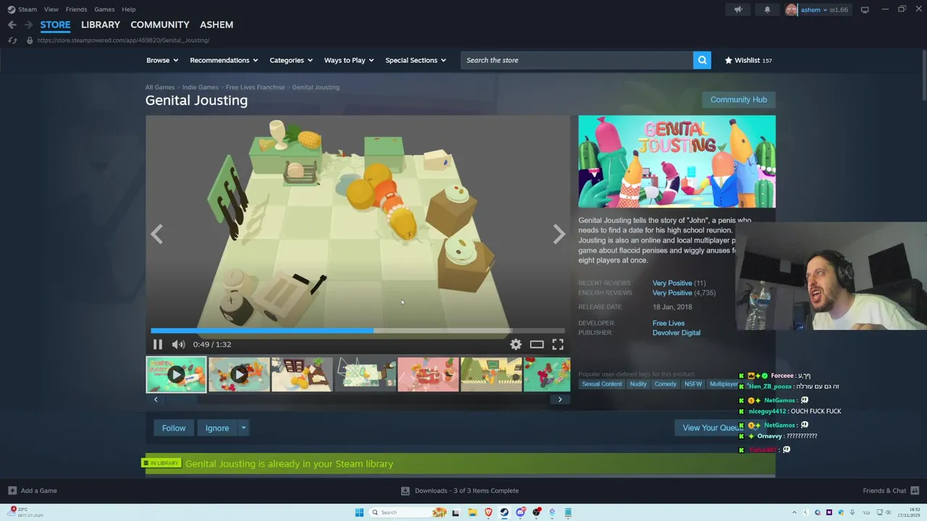This screenshot has width=927, height=521.
Task: Type in the Search the store field
Action: coord(576,60)
